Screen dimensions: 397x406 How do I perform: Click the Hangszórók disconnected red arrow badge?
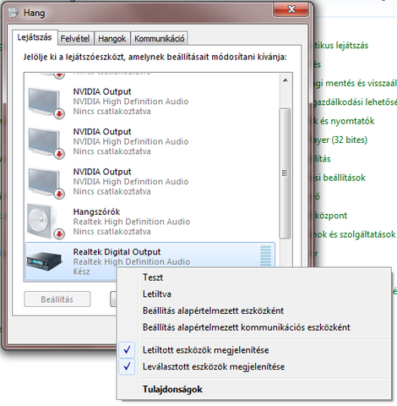click(x=59, y=233)
